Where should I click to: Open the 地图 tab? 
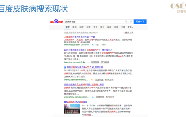pyautogui.click(x=116, y=27)
